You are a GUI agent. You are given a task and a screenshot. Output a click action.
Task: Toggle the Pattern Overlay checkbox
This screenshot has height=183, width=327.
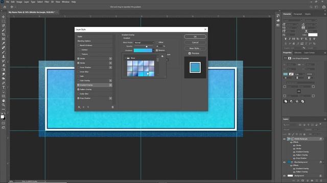pos(78,89)
